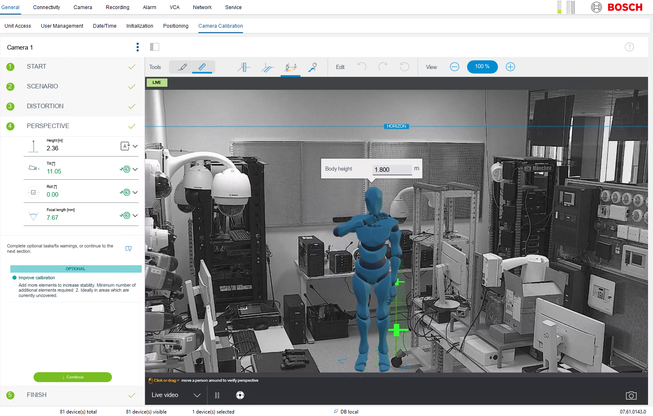Expand the Tilt parameter options chevron
The height and width of the screenshot is (416, 653).
click(135, 169)
